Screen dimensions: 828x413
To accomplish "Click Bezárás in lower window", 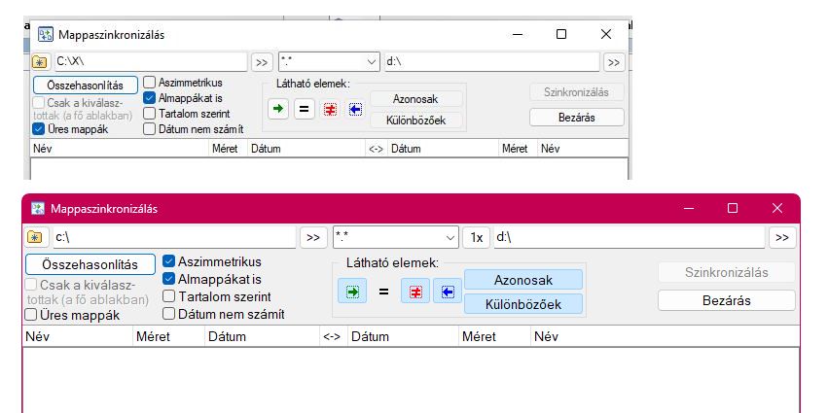I will (x=727, y=300).
